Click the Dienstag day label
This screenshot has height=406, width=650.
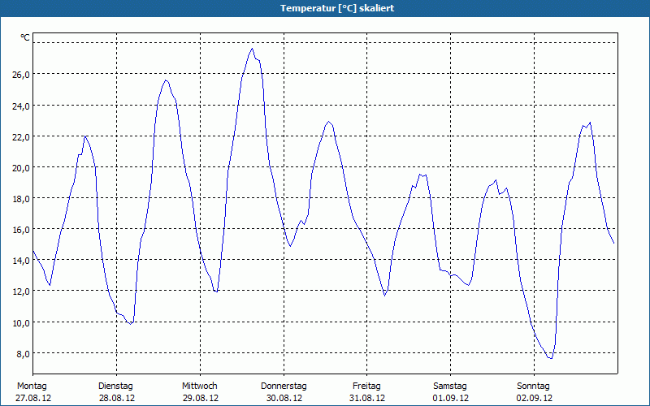[115, 387]
